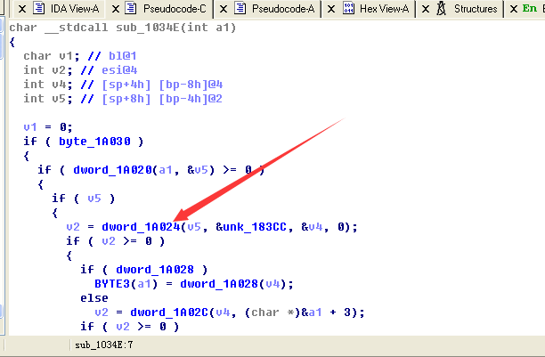Select dword_1A024 function call in code
Screen dimensions: 545x357
138,226
